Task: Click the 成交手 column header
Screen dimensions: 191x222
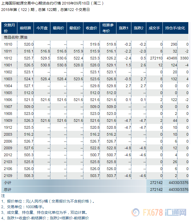Action: pyautogui.click(x=154, y=28)
